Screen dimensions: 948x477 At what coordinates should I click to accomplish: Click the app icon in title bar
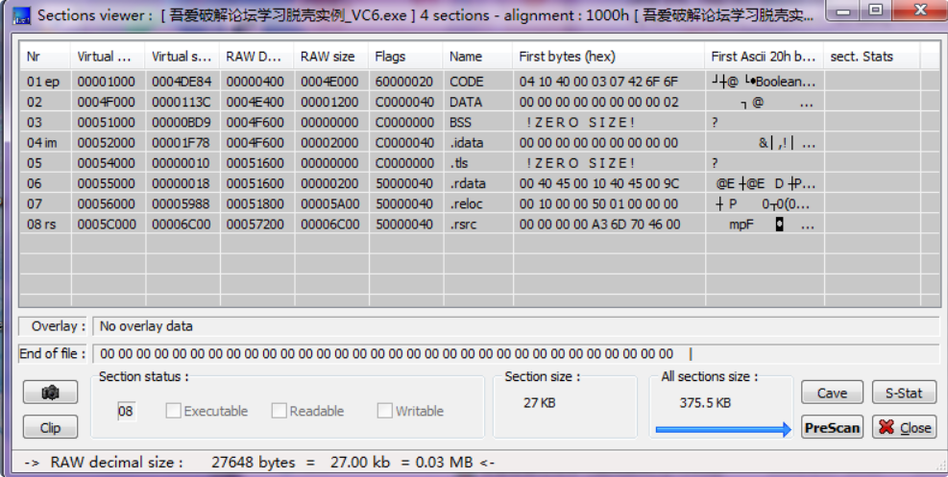click(x=22, y=15)
